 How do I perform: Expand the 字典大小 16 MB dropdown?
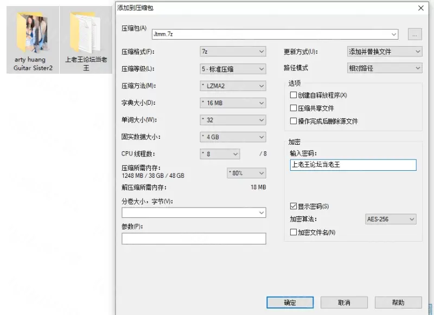233,103
